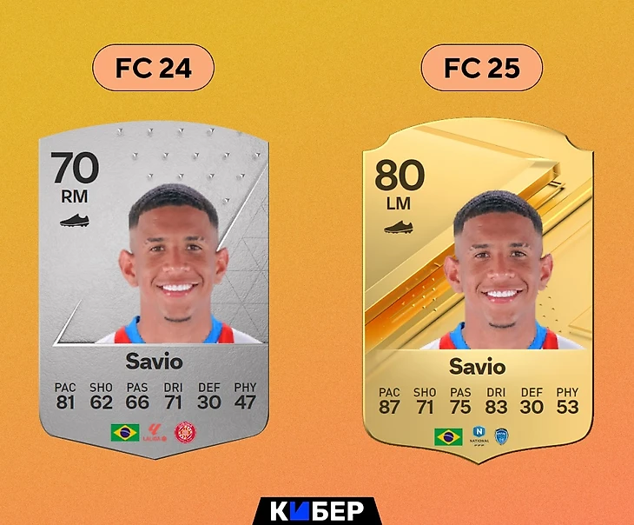Click the PHY 47 stat on silver card
Viewport: 634px width, 525px height.
click(245, 396)
